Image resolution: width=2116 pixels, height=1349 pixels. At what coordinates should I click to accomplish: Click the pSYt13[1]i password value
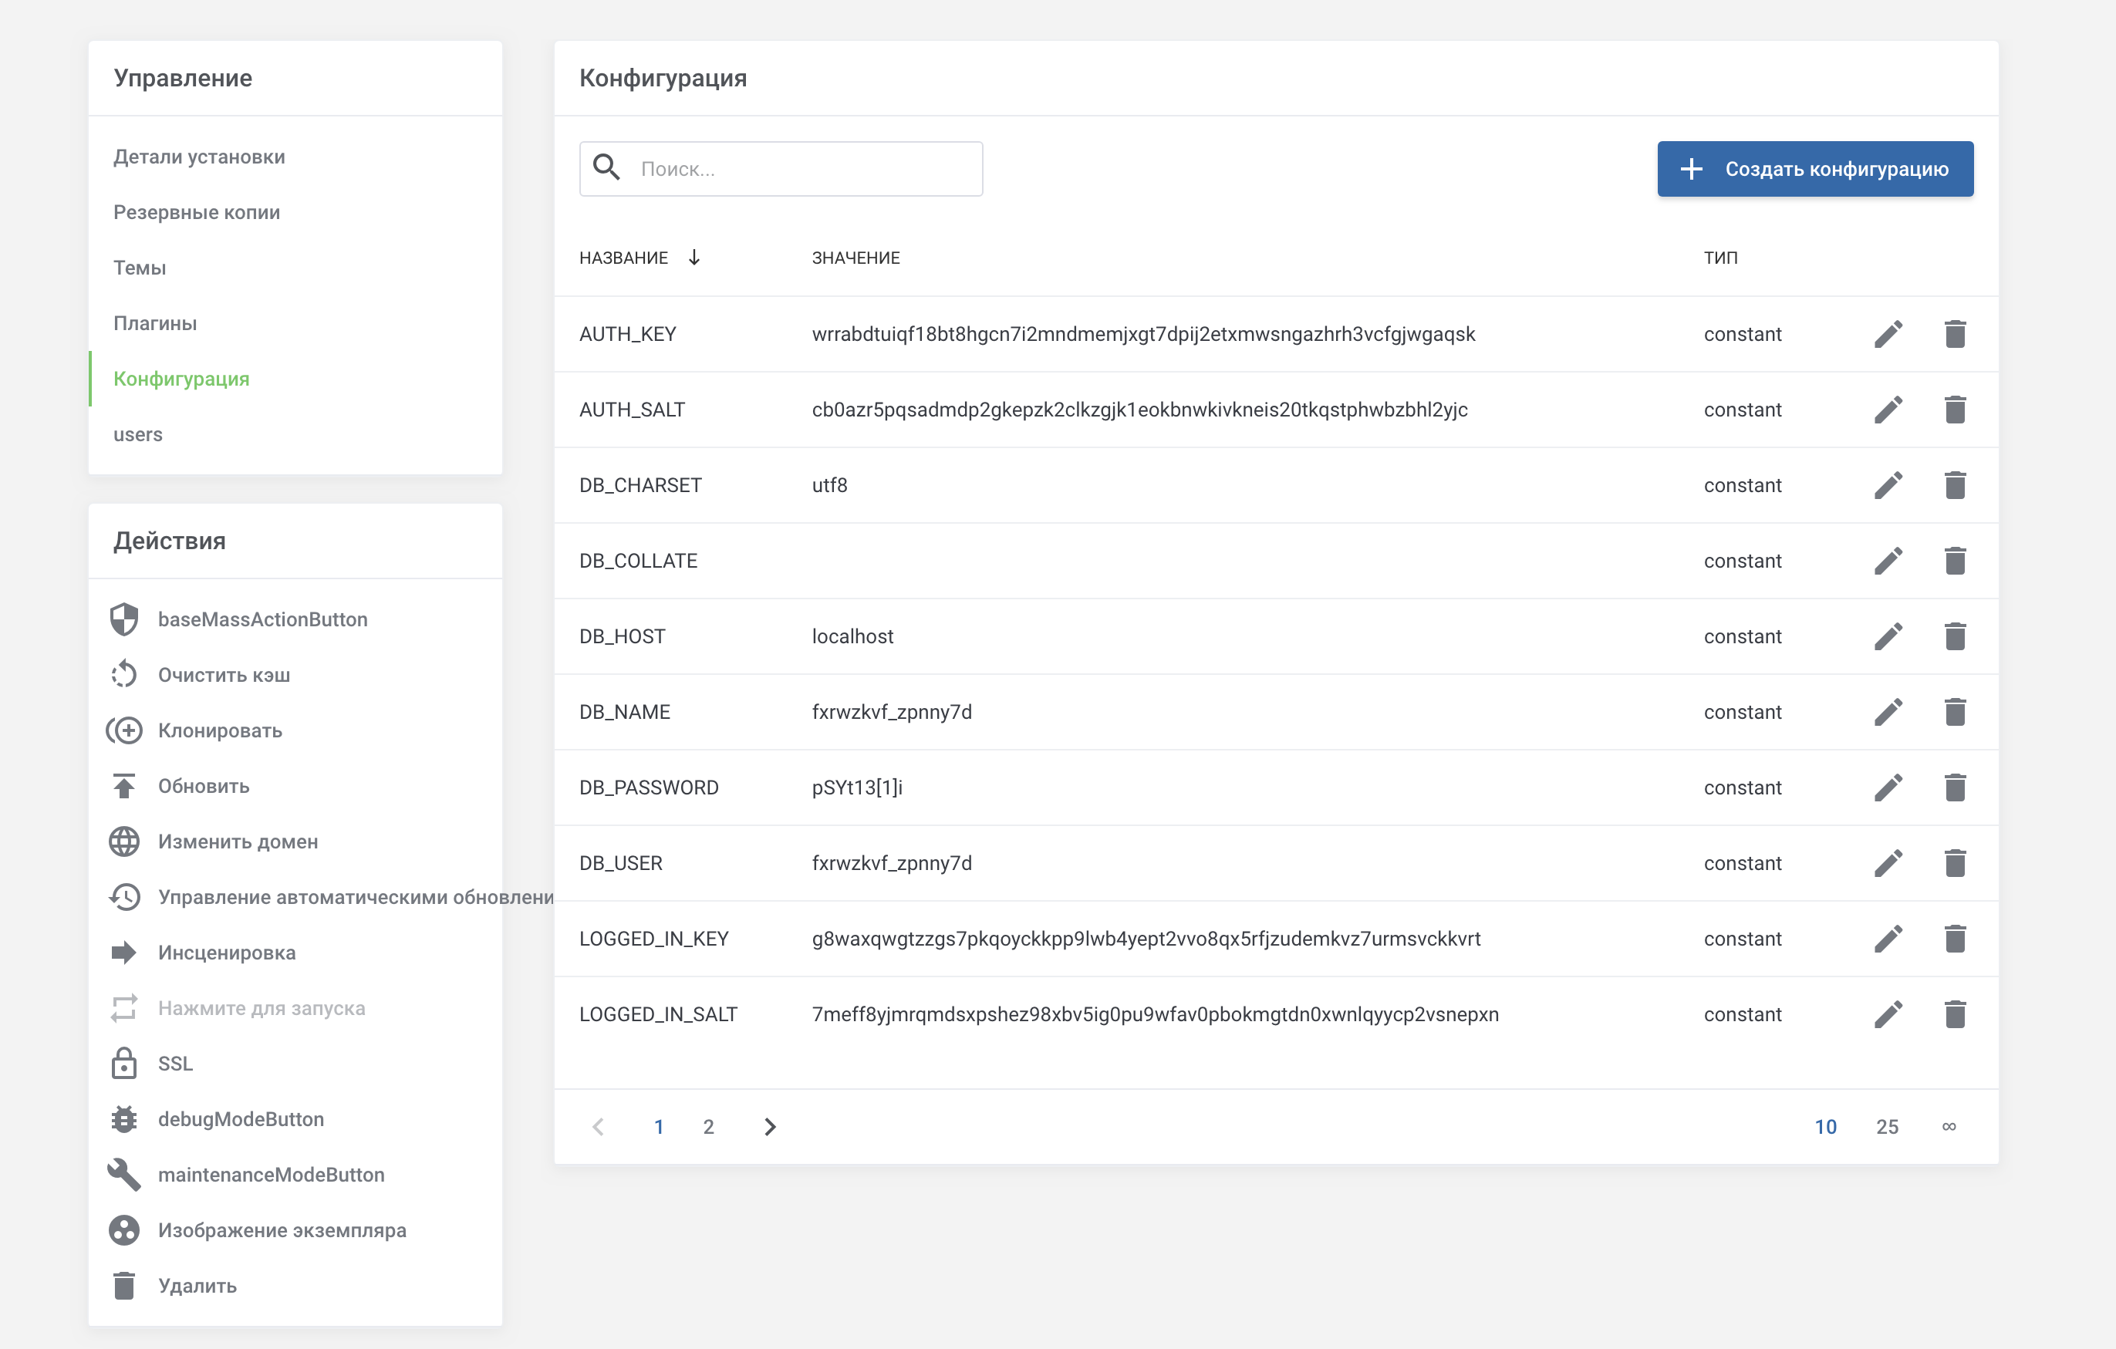(x=857, y=787)
